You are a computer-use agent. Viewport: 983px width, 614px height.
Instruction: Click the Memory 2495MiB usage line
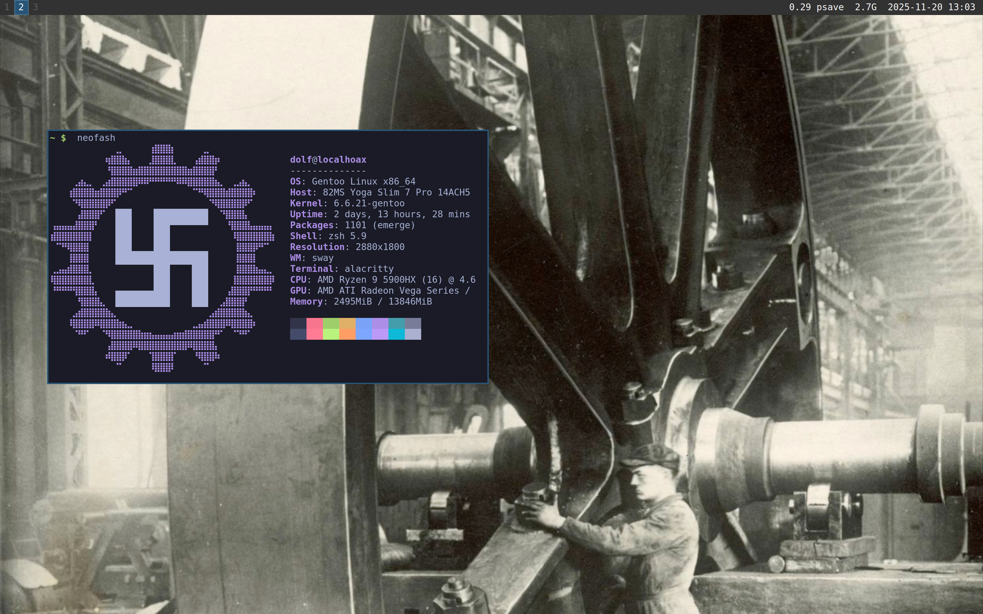click(x=360, y=301)
